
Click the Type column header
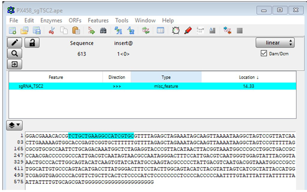point(166,77)
